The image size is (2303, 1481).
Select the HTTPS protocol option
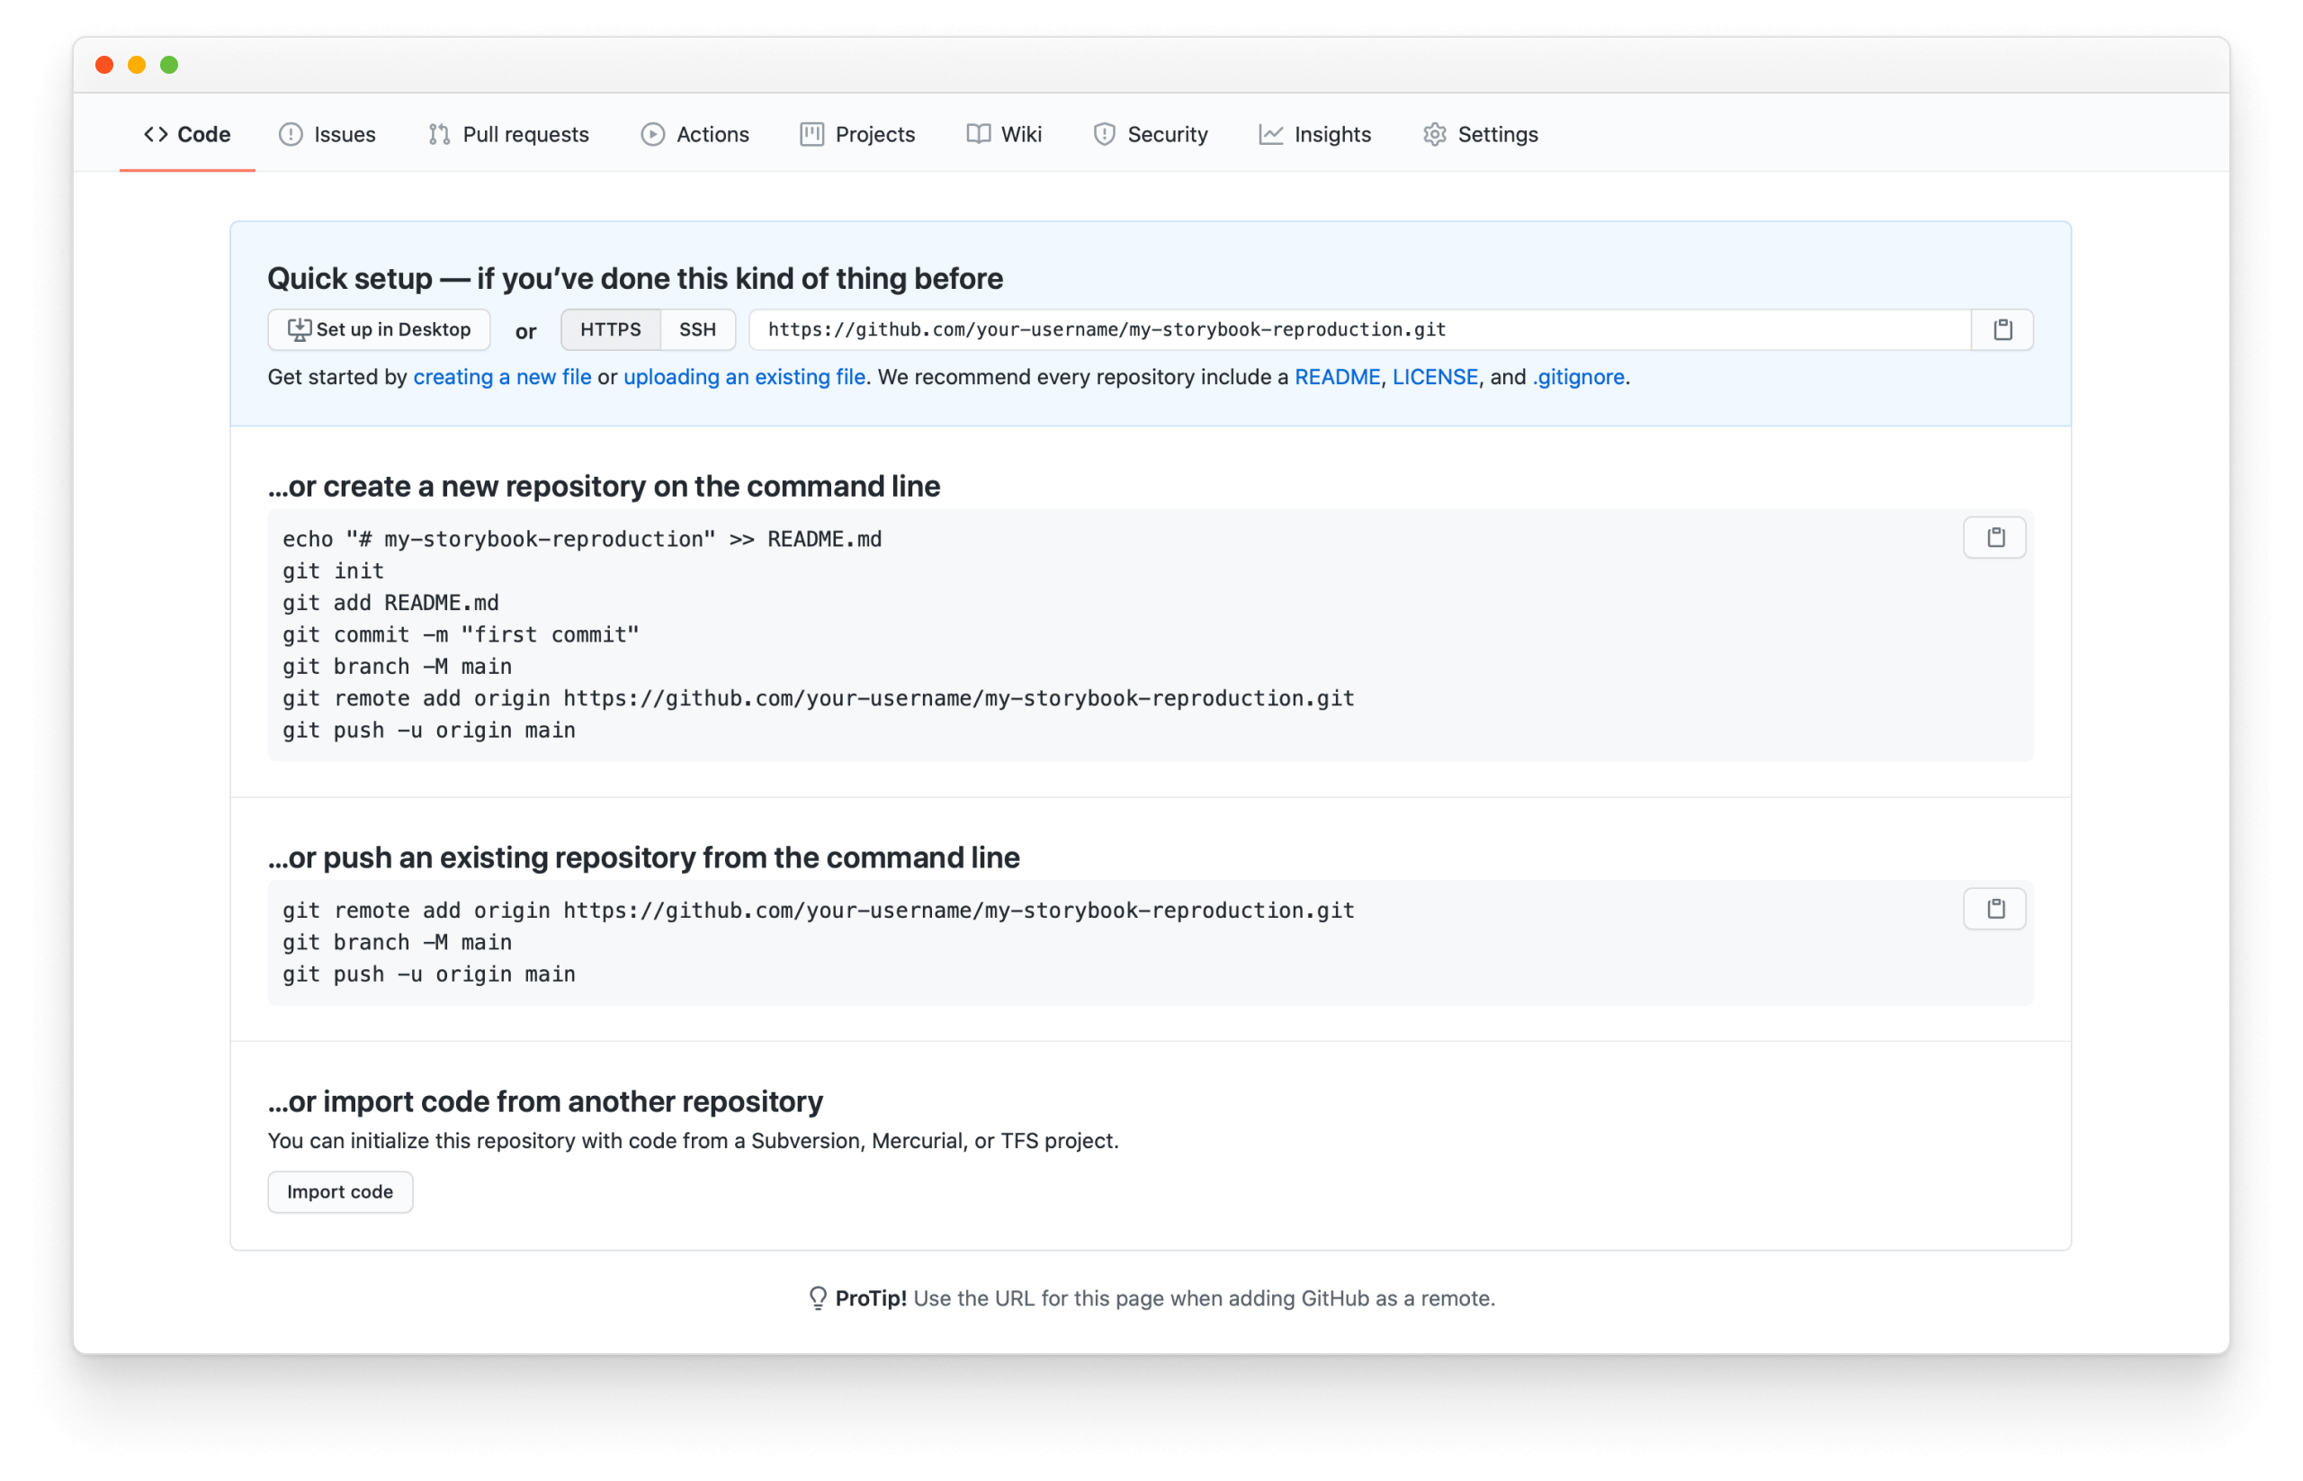[x=611, y=330]
